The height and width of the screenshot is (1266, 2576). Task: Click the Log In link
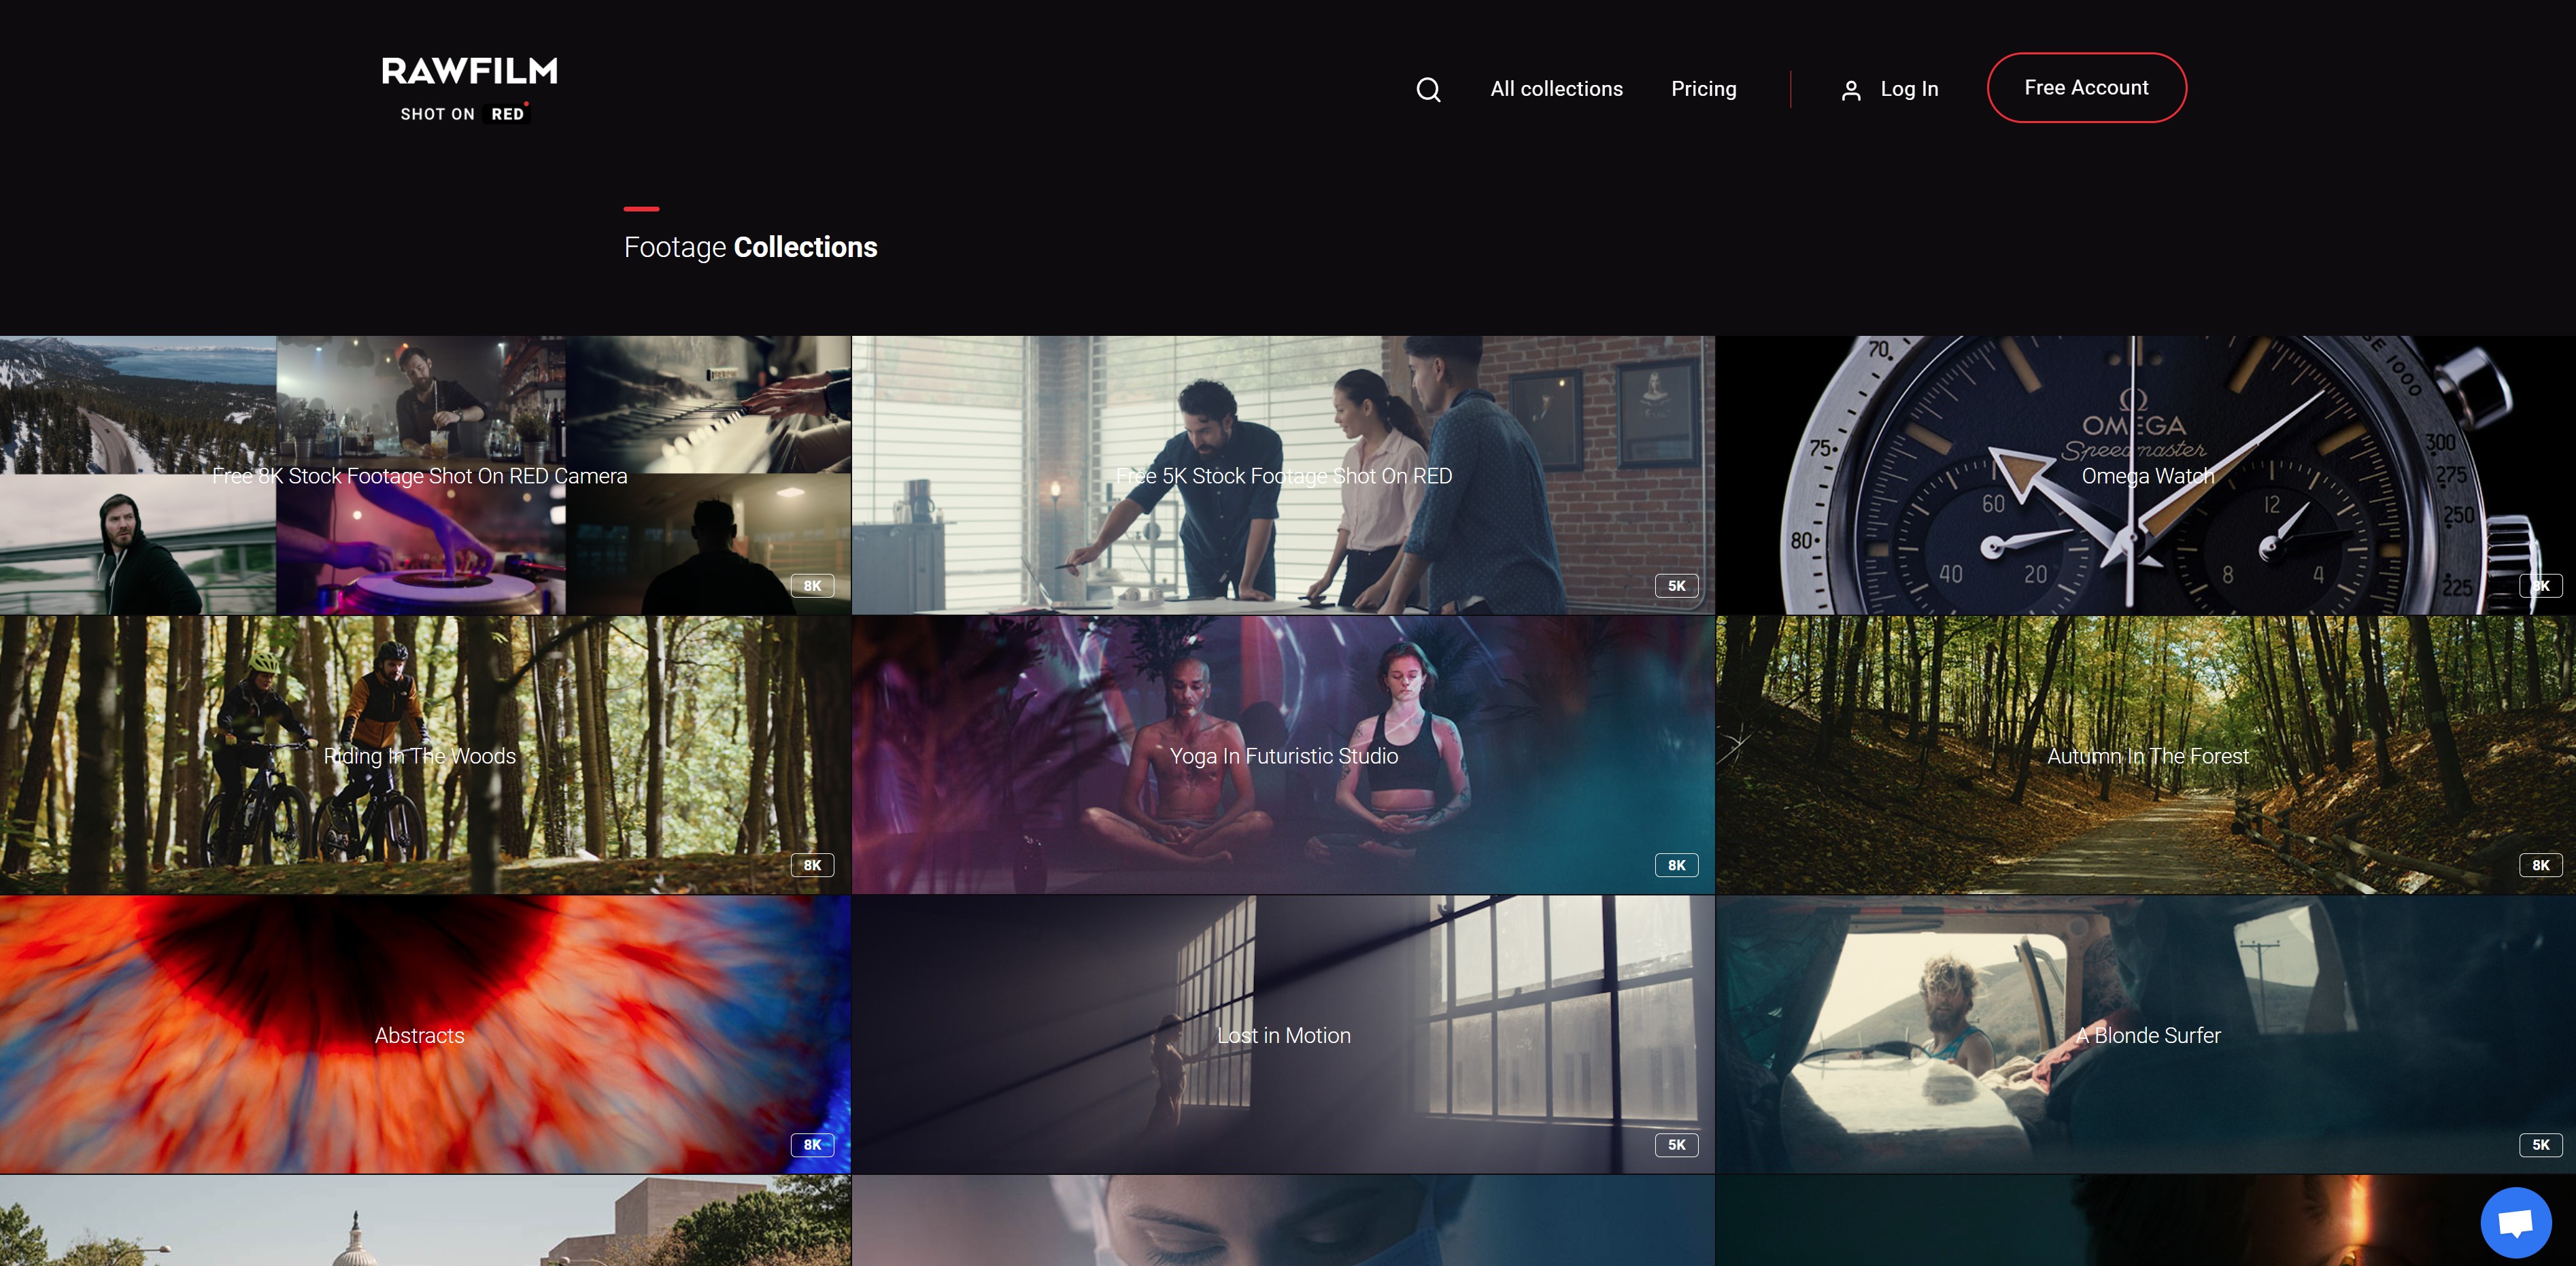(1908, 89)
